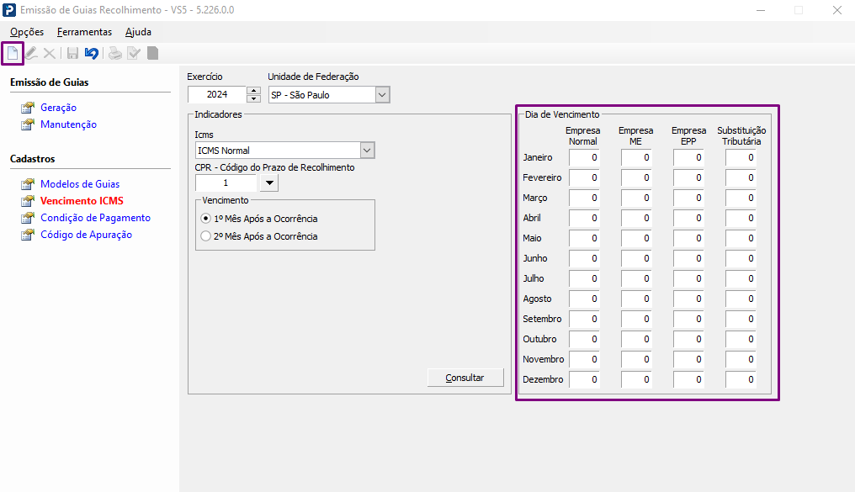Click the Print toolbar icon
Screen dimensions: 855x492
[x=115, y=53]
